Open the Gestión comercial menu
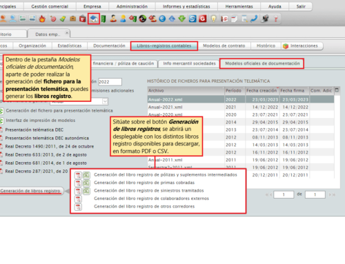This screenshot has height=264, width=345. [x=50, y=6]
